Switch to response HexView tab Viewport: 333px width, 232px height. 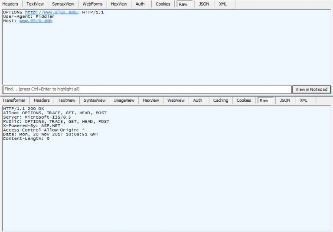pos(150,100)
